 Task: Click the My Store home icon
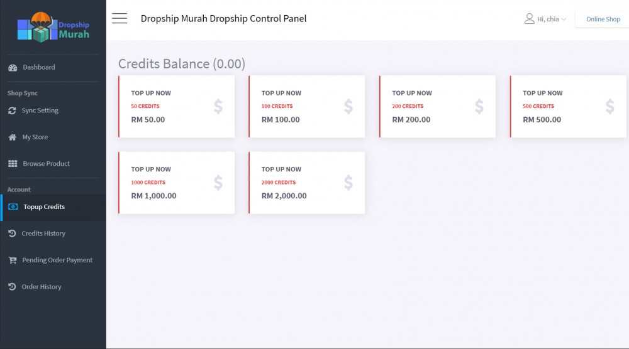tap(12, 137)
